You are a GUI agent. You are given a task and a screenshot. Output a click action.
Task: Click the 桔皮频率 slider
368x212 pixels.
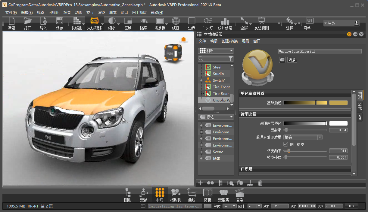(305, 151)
